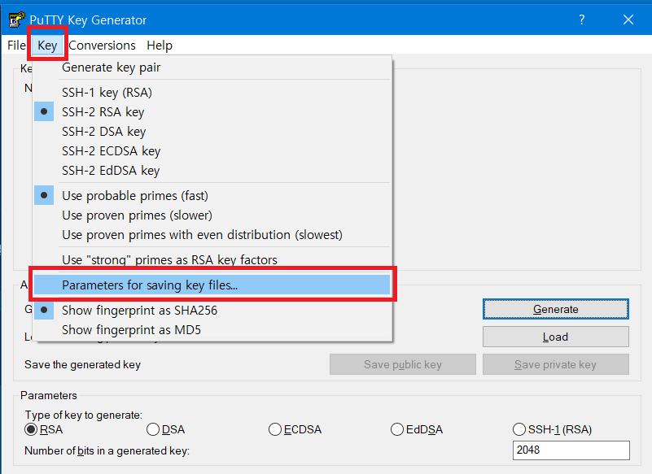Select the EdDSA key type radio button
Viewport: 652px width, 474px height.
coord(417,429)
